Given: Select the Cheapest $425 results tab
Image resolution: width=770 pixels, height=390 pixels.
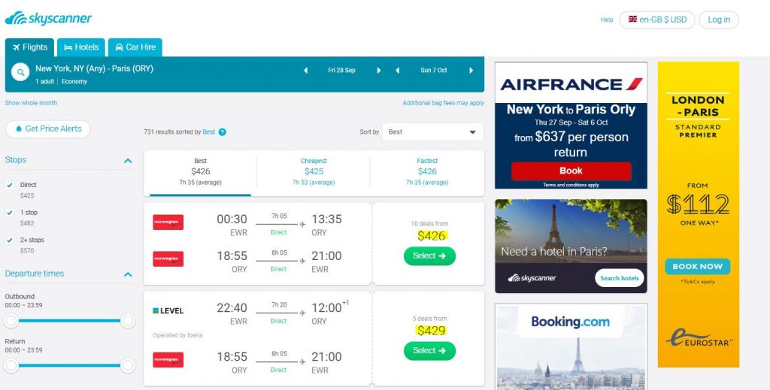Looking at the screenshot, I should tap(314, 173).
